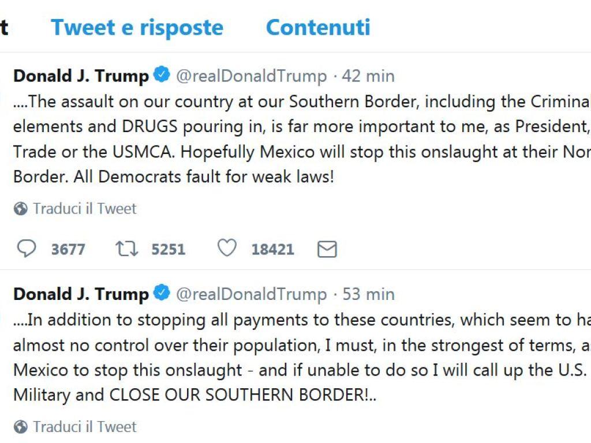Viewport: 591px width, 443px height.
Task: Click reply icon on the 42 min tweet
Action: pos(26,249)
